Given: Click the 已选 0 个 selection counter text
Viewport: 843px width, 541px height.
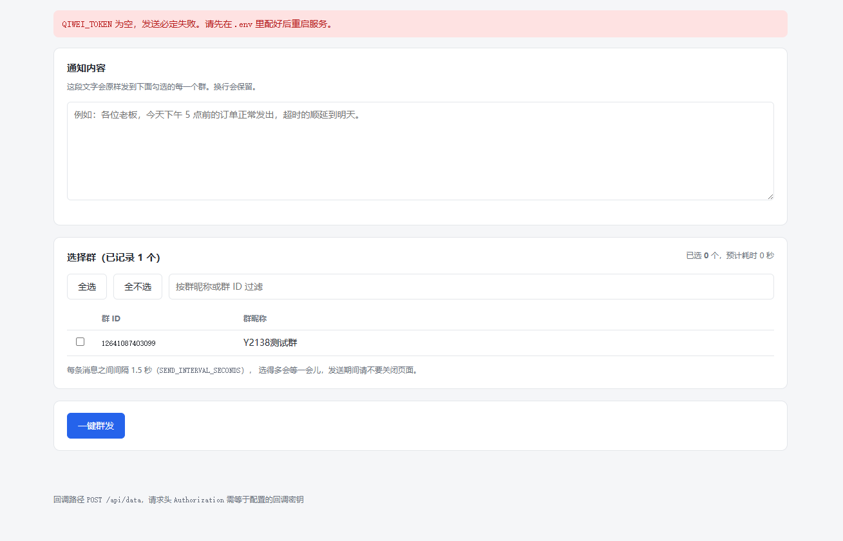Looking at the screenshot, I should 730,255.
